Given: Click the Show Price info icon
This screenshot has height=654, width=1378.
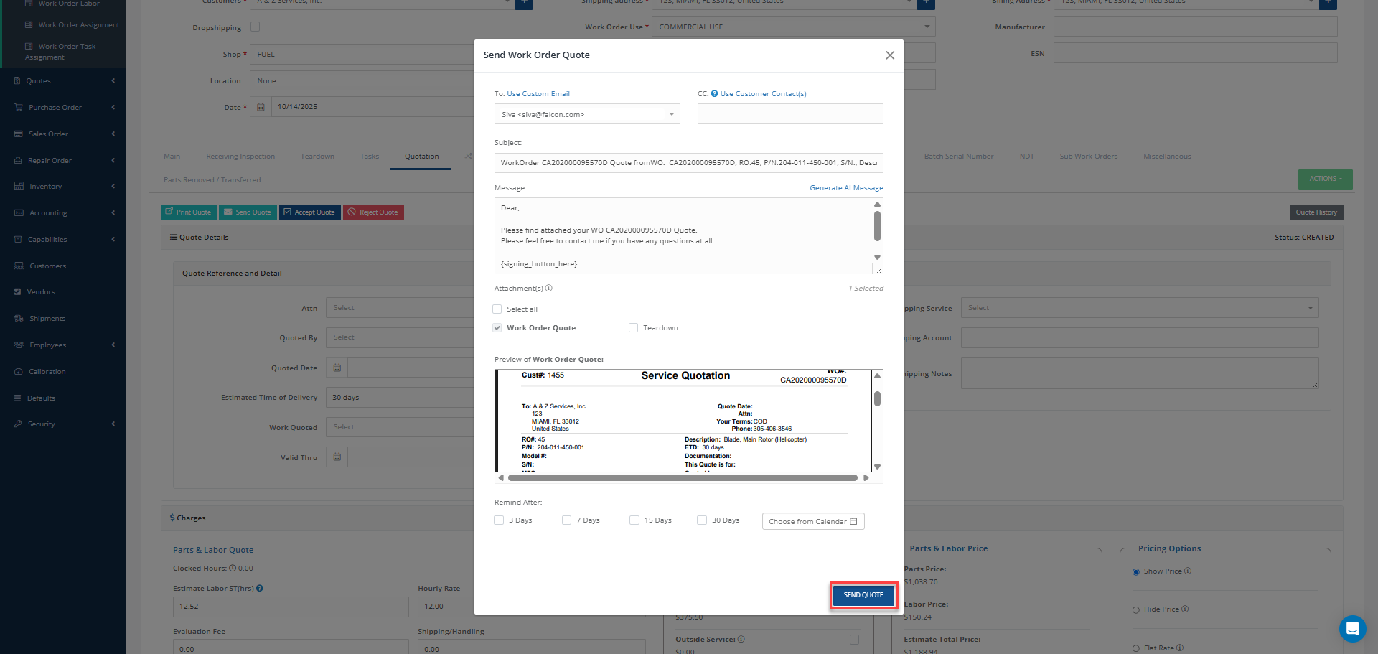Looking at the screenshot, I should coord(1188,571).
